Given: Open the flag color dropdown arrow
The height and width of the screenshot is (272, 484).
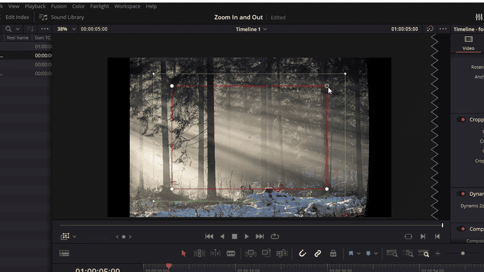Looking at the screenshot, I should pyautogui.click(x=359, y=253).
